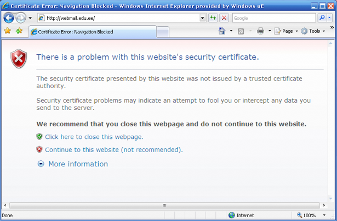Click the 'Done' status bar text
Viewport: 337px width, 221px height.
click(x=7, y=216)
